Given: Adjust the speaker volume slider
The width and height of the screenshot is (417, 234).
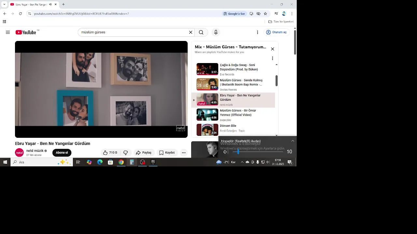Looking at the screenshot, I should (x=258, y=152).
